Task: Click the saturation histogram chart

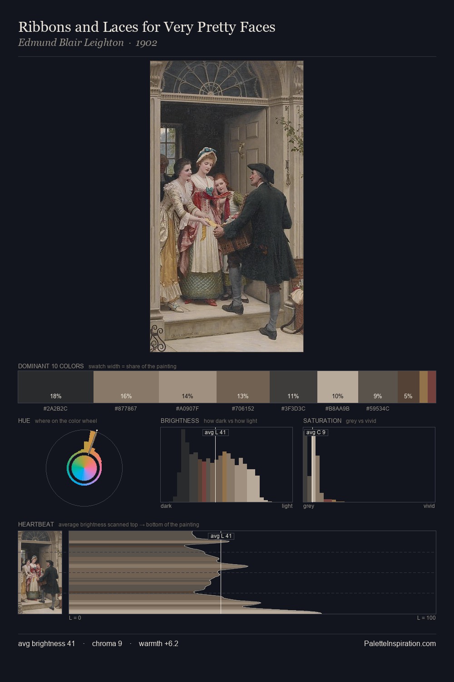Action: (369, 465)
